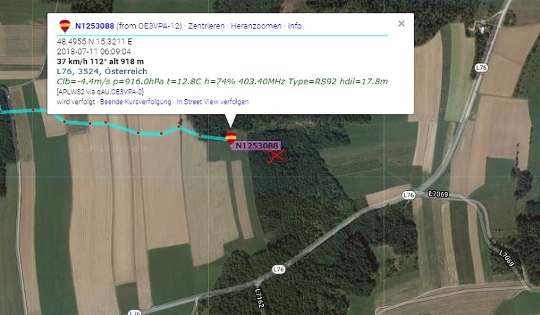Click the L7069 road label
The width and height of the screenshot is (540, 315).
438,194
